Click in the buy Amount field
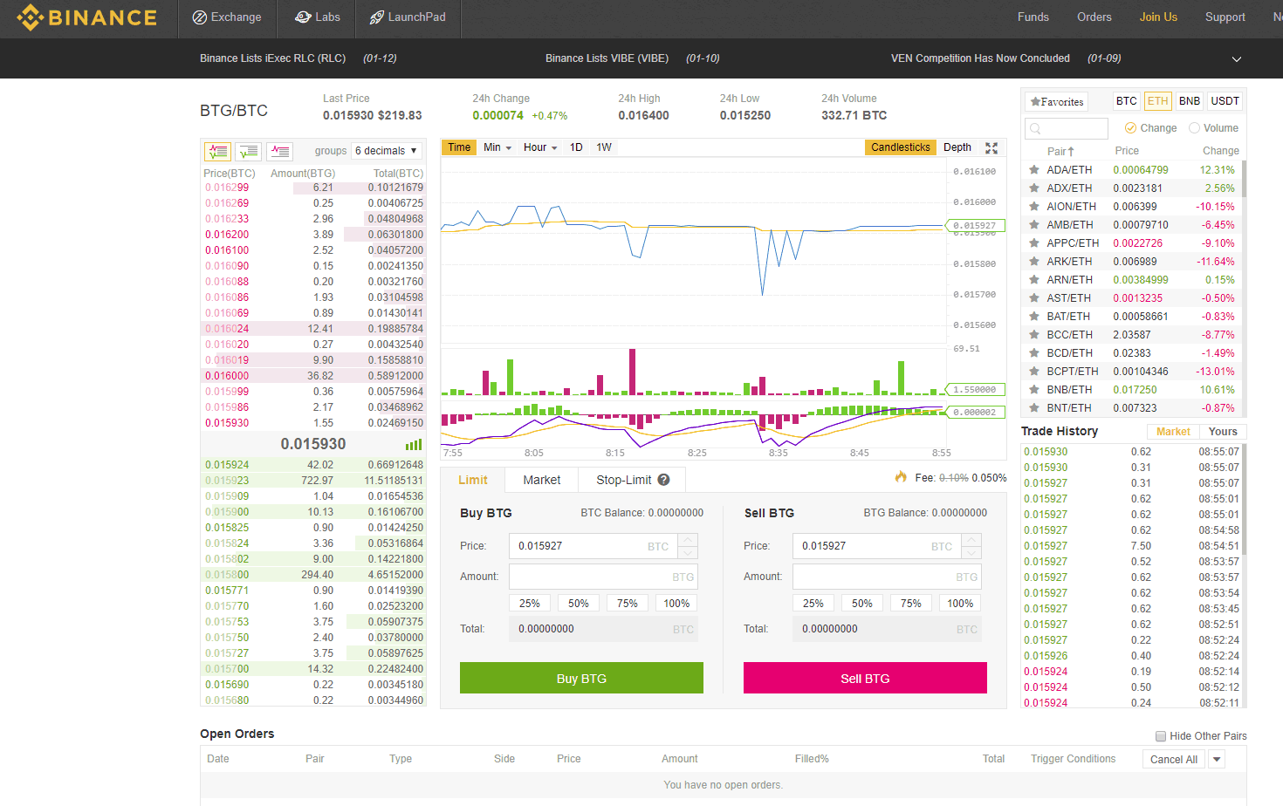 [x=603, y=577]
